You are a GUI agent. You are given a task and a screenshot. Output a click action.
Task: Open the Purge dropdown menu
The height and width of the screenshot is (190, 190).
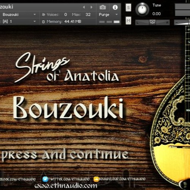click(108, 14)
